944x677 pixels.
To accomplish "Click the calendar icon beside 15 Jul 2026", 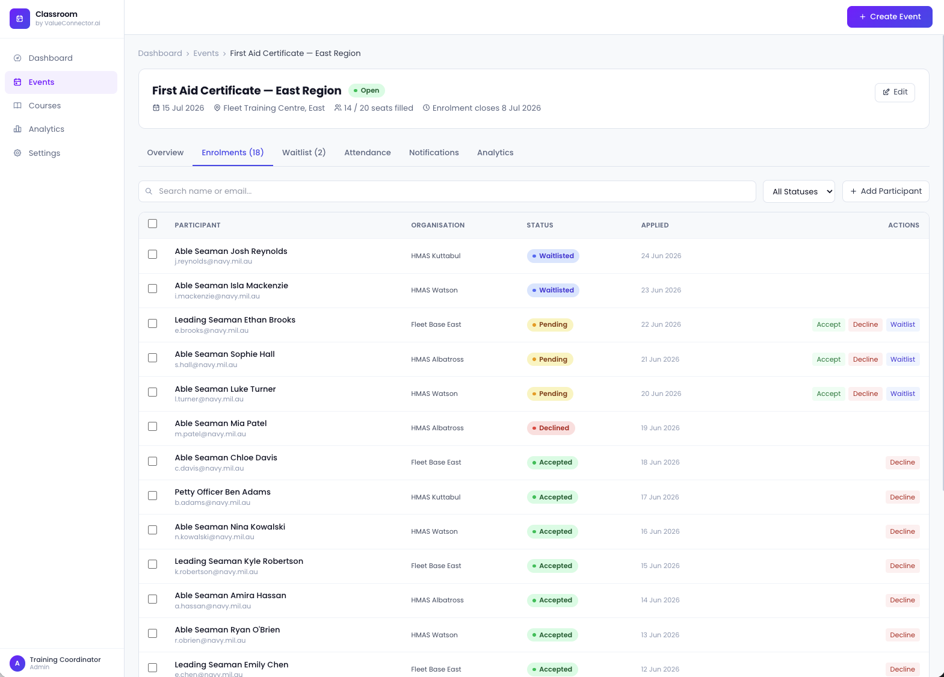I will tap(156, 108).
